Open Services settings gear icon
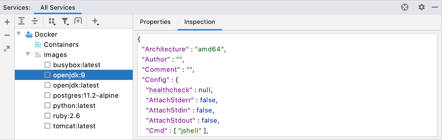 pyautogui.click(x=422, y=7)
